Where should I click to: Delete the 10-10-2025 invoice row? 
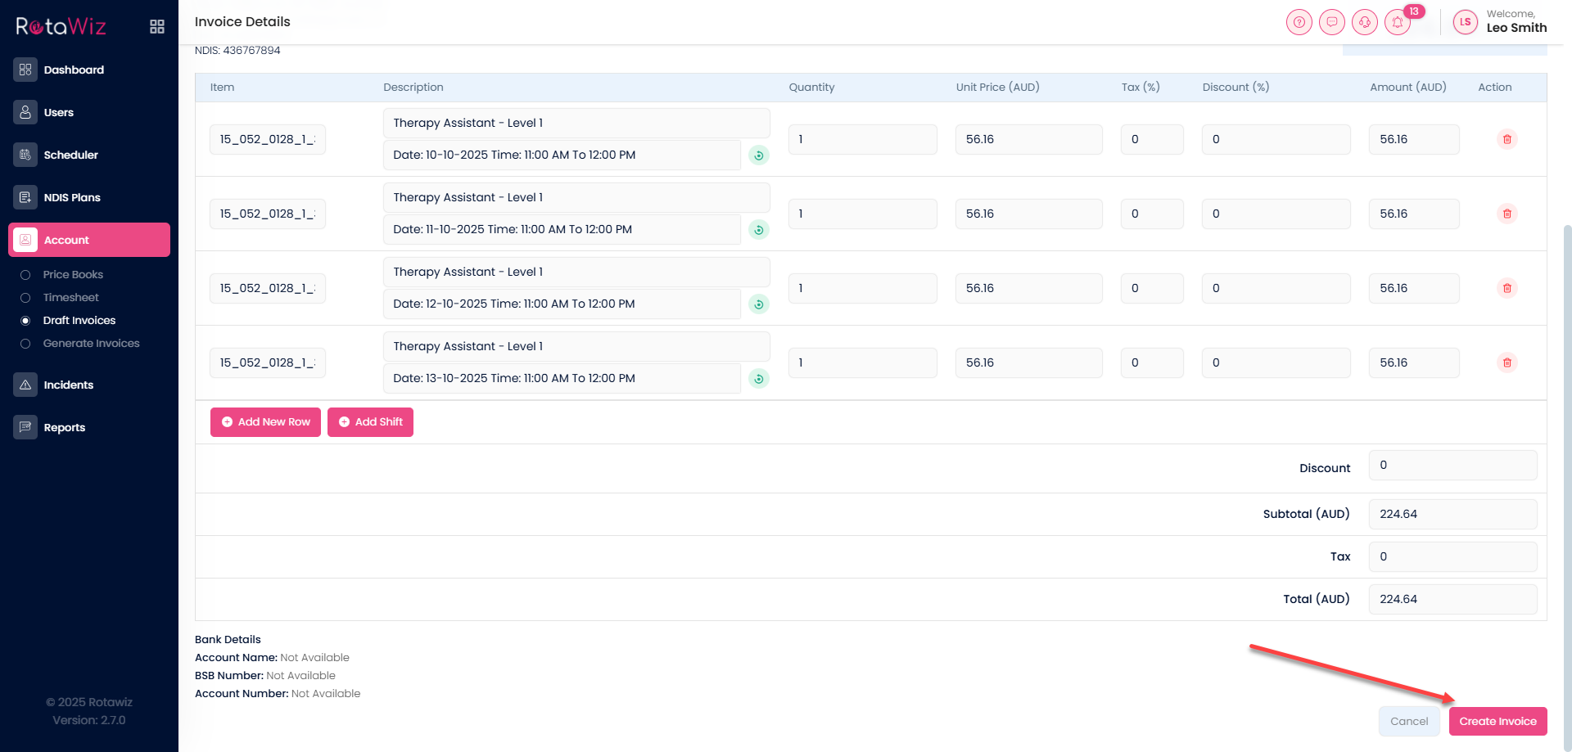1506,139
